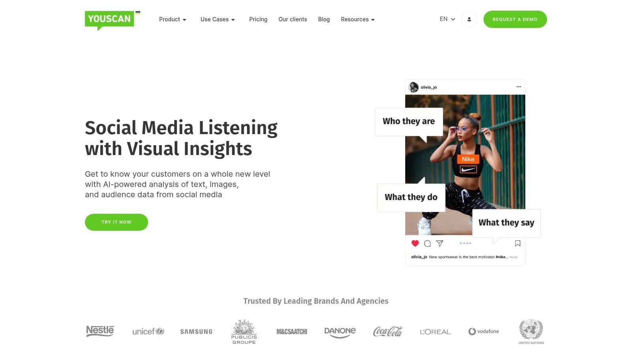632x355 pixels.
Task: Click the Request a Demo button
Action: 515,19
